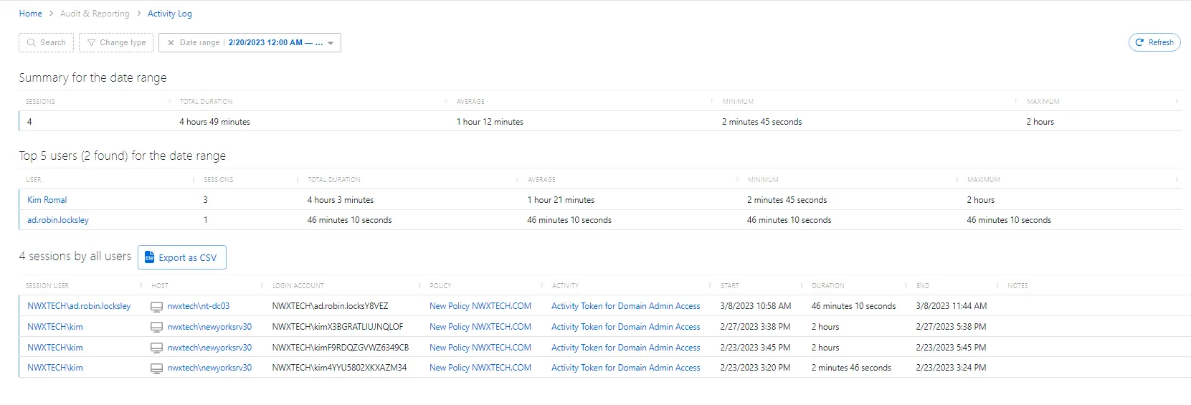
Task: Open session user NWXTECH\ad.robin.locksley
Action: (x=79, y=306)
